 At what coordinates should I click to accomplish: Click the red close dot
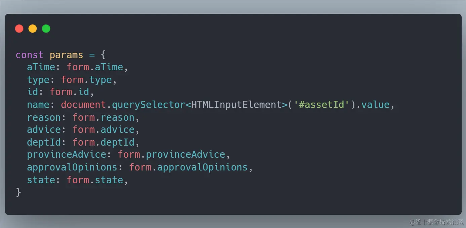tap(19, 29)
